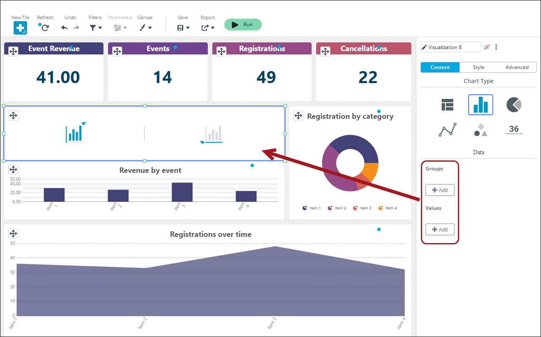Click the Refresh icon in toolbar
This screenshot has width=541, height=337.
click(45, 28)
